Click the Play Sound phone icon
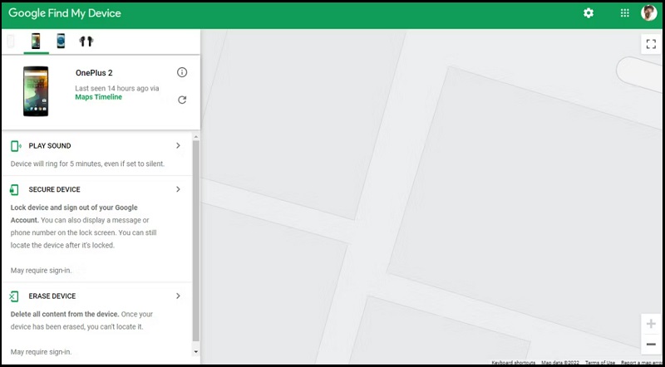 [16, 146]
